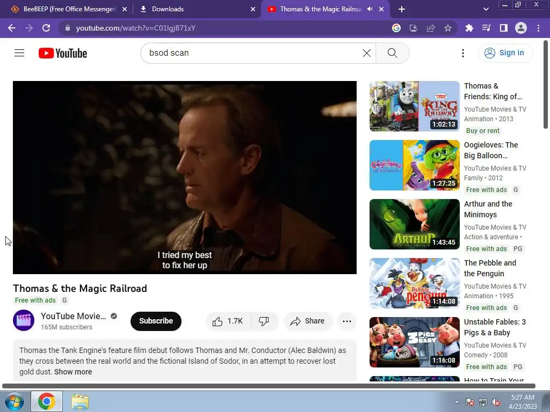The height and width of the screenshot is (412, 550).
Task: Expand the tab search dropdown arrow
Action: 486,9
